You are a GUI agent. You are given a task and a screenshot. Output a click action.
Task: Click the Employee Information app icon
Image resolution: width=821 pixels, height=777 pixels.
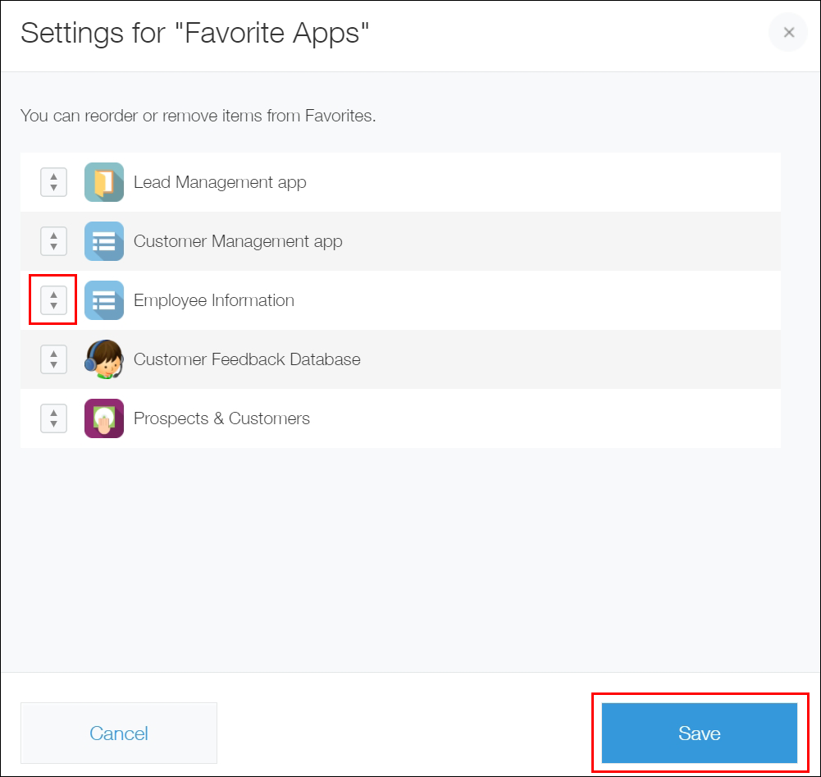pyautogui.click(x=103, y=300)
